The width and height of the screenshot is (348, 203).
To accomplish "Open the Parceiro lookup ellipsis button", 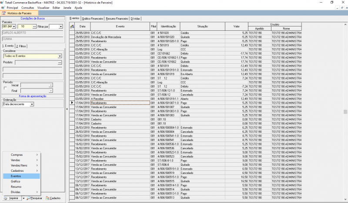I will [x=34, y=26].
